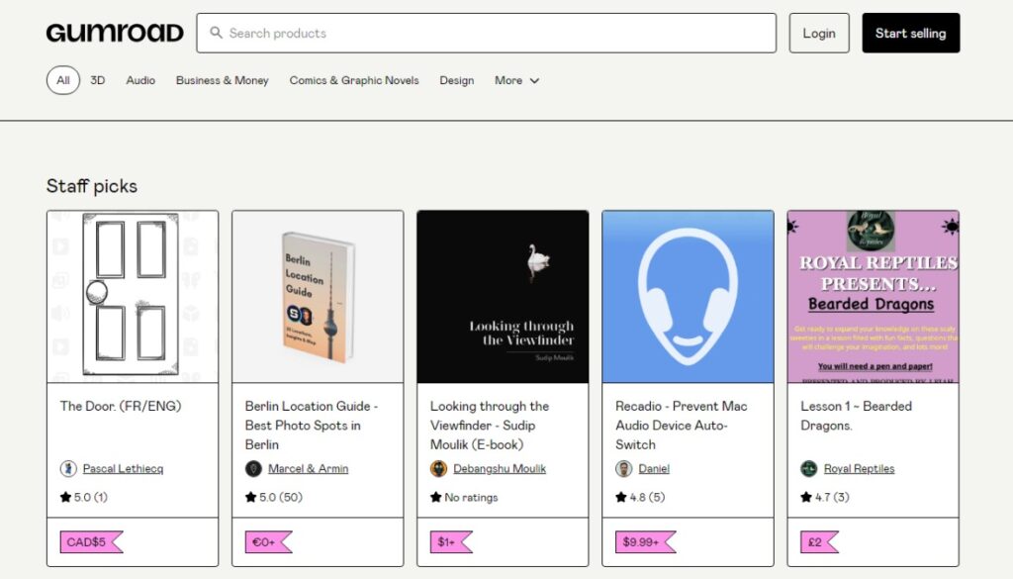Click star icon beside 5.0 (50)
1013x579 pixels.
250,497
